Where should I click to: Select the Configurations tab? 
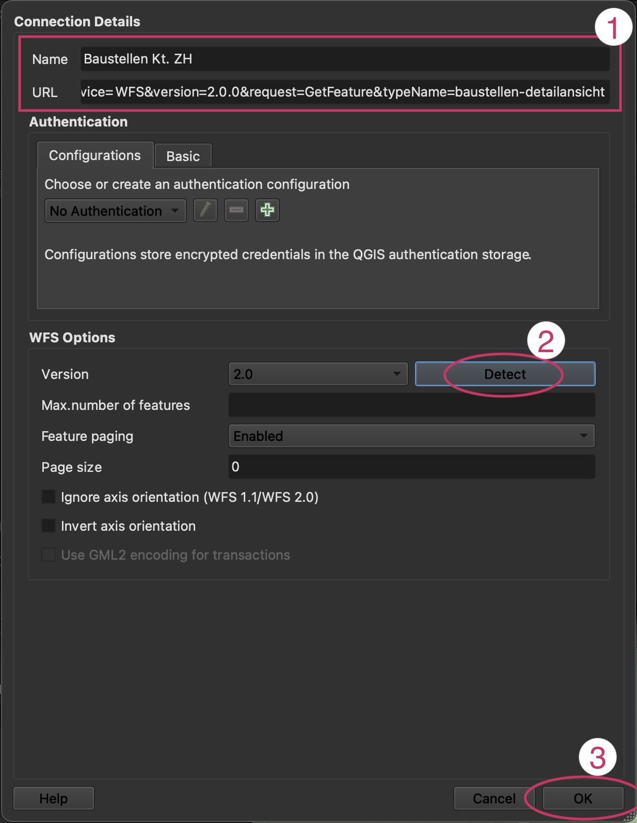[x=95, y=155]
